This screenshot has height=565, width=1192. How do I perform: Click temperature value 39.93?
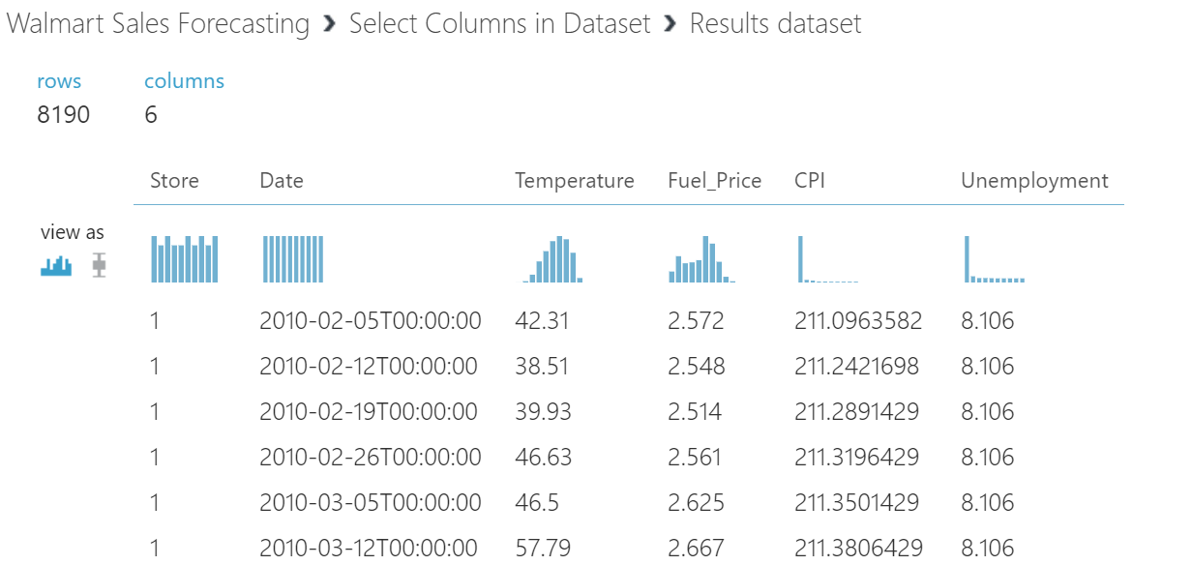(x=543, y=411)
